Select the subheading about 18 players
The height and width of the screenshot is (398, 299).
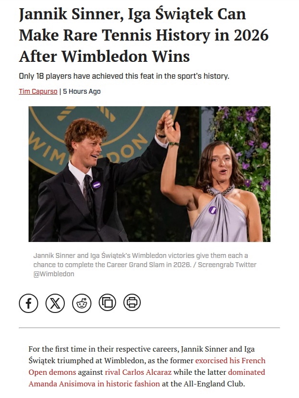(x=124, y=76)
